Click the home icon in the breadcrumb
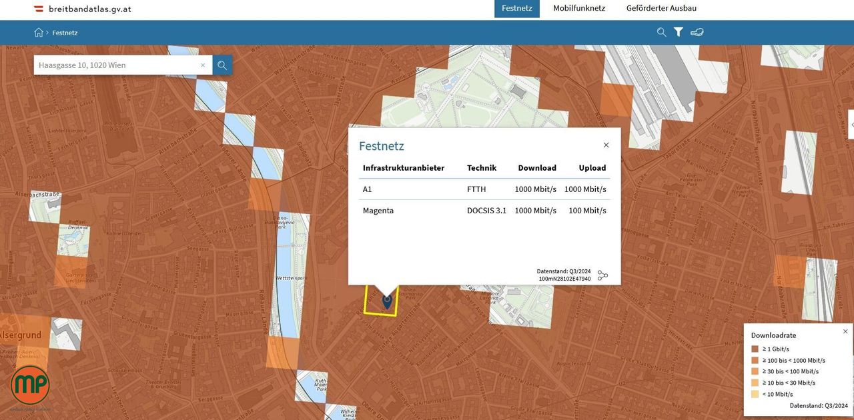 coord(39,32)
